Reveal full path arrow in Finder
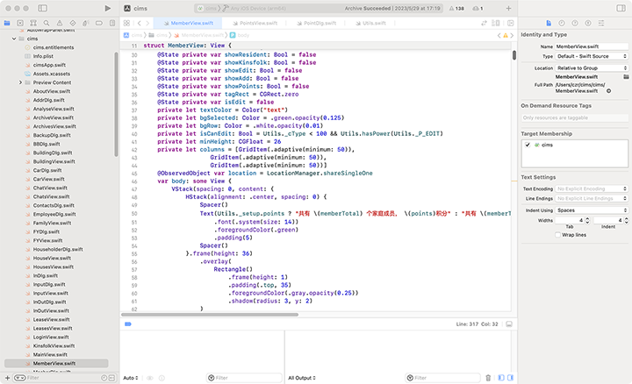The width and height of the screenshot is (632, 384). coord(608,91)
